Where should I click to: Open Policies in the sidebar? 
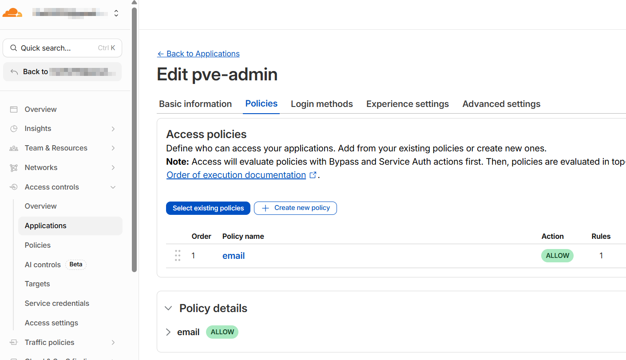38,245
